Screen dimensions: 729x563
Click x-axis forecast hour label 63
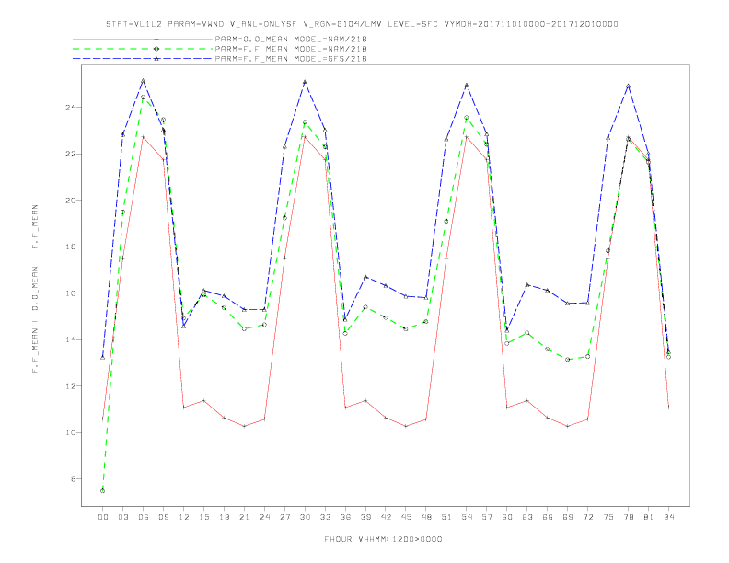coord(527,517)
